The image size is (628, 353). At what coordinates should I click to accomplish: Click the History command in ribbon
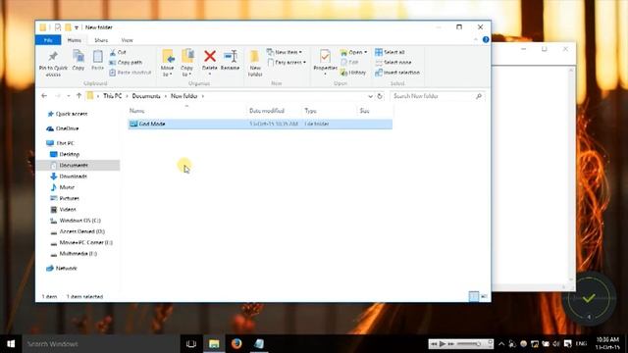pyautogui.click(x=353, y=73)
